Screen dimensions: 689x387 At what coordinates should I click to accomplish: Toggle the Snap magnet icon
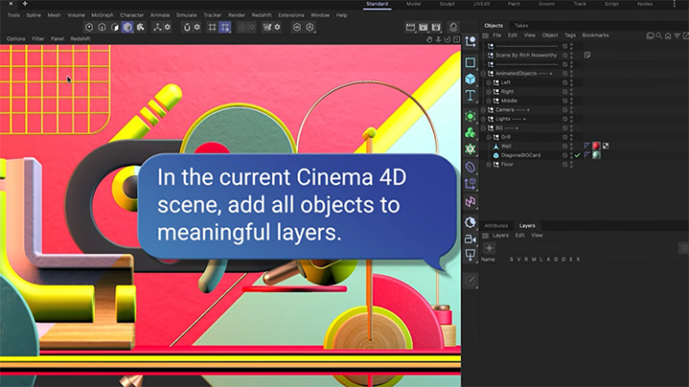point(187,27)
